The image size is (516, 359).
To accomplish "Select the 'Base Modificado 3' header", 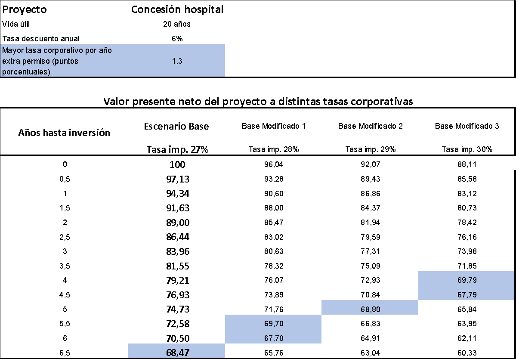I will [x=467, y=127].
